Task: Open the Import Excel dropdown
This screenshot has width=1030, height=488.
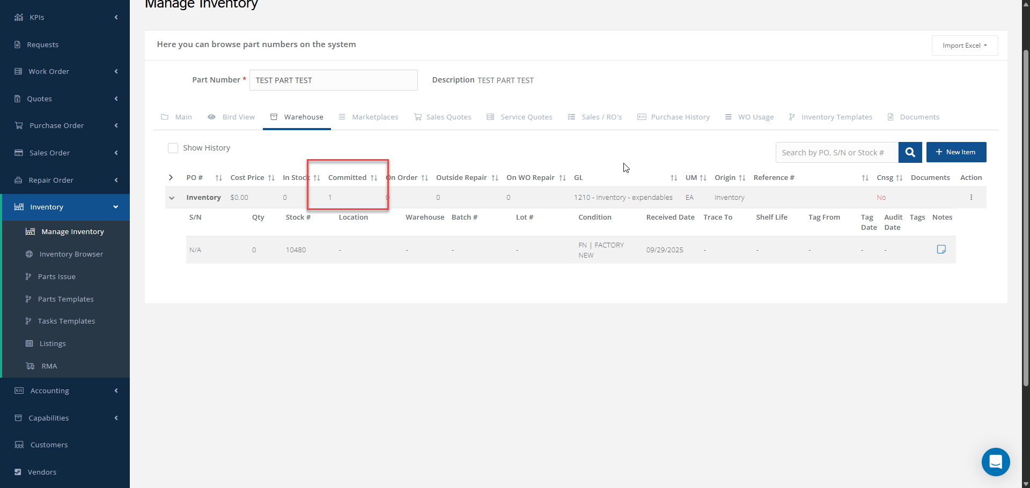Action: (x=964, y=46)
